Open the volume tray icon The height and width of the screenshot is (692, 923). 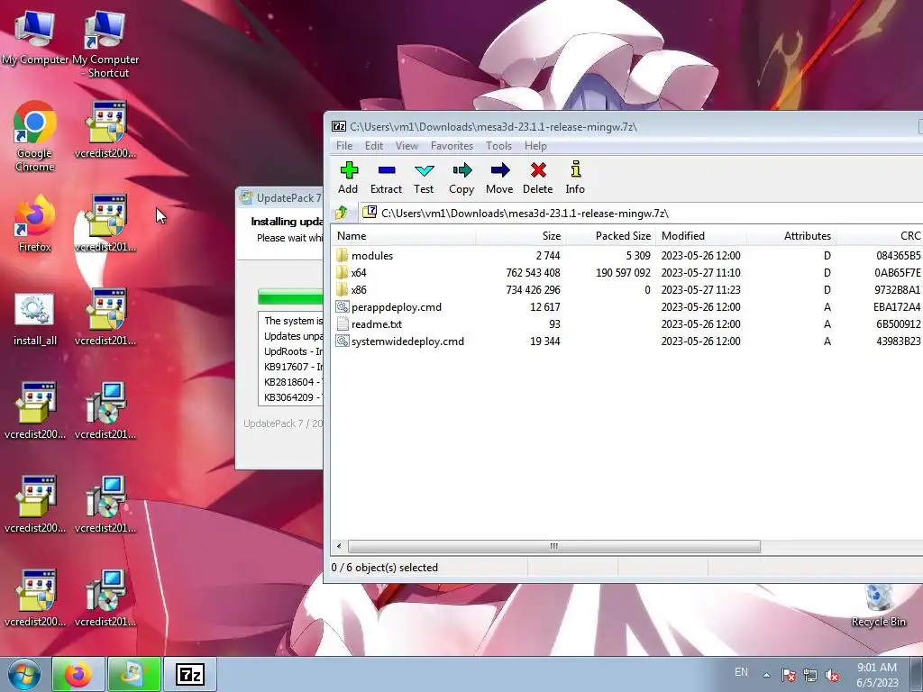(x=832, y=676)
